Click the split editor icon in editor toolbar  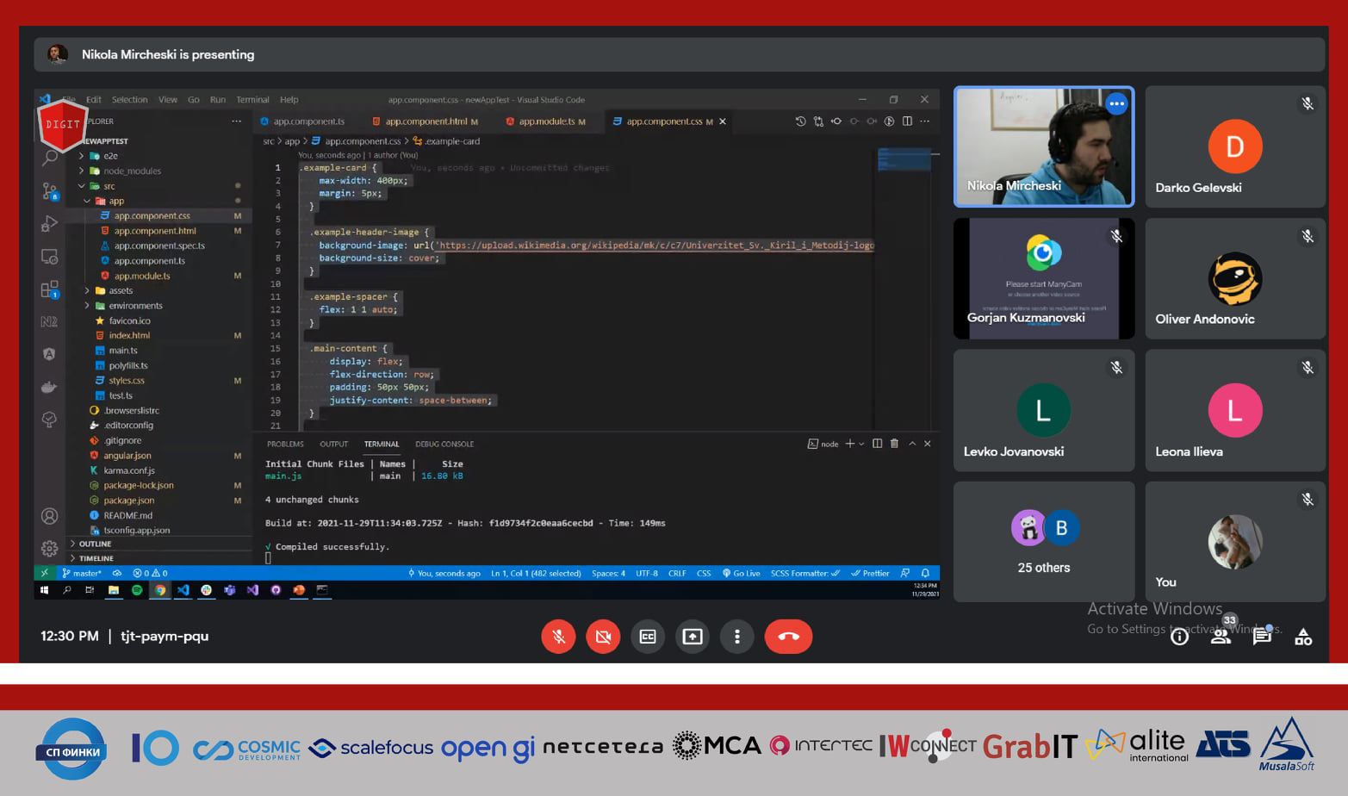(x=907, y=121)
